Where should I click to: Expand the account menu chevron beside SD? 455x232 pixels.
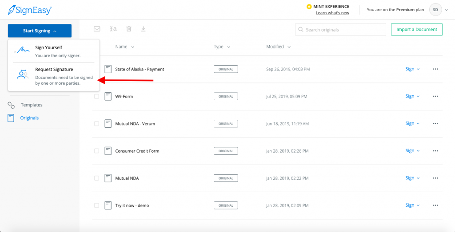446,10
